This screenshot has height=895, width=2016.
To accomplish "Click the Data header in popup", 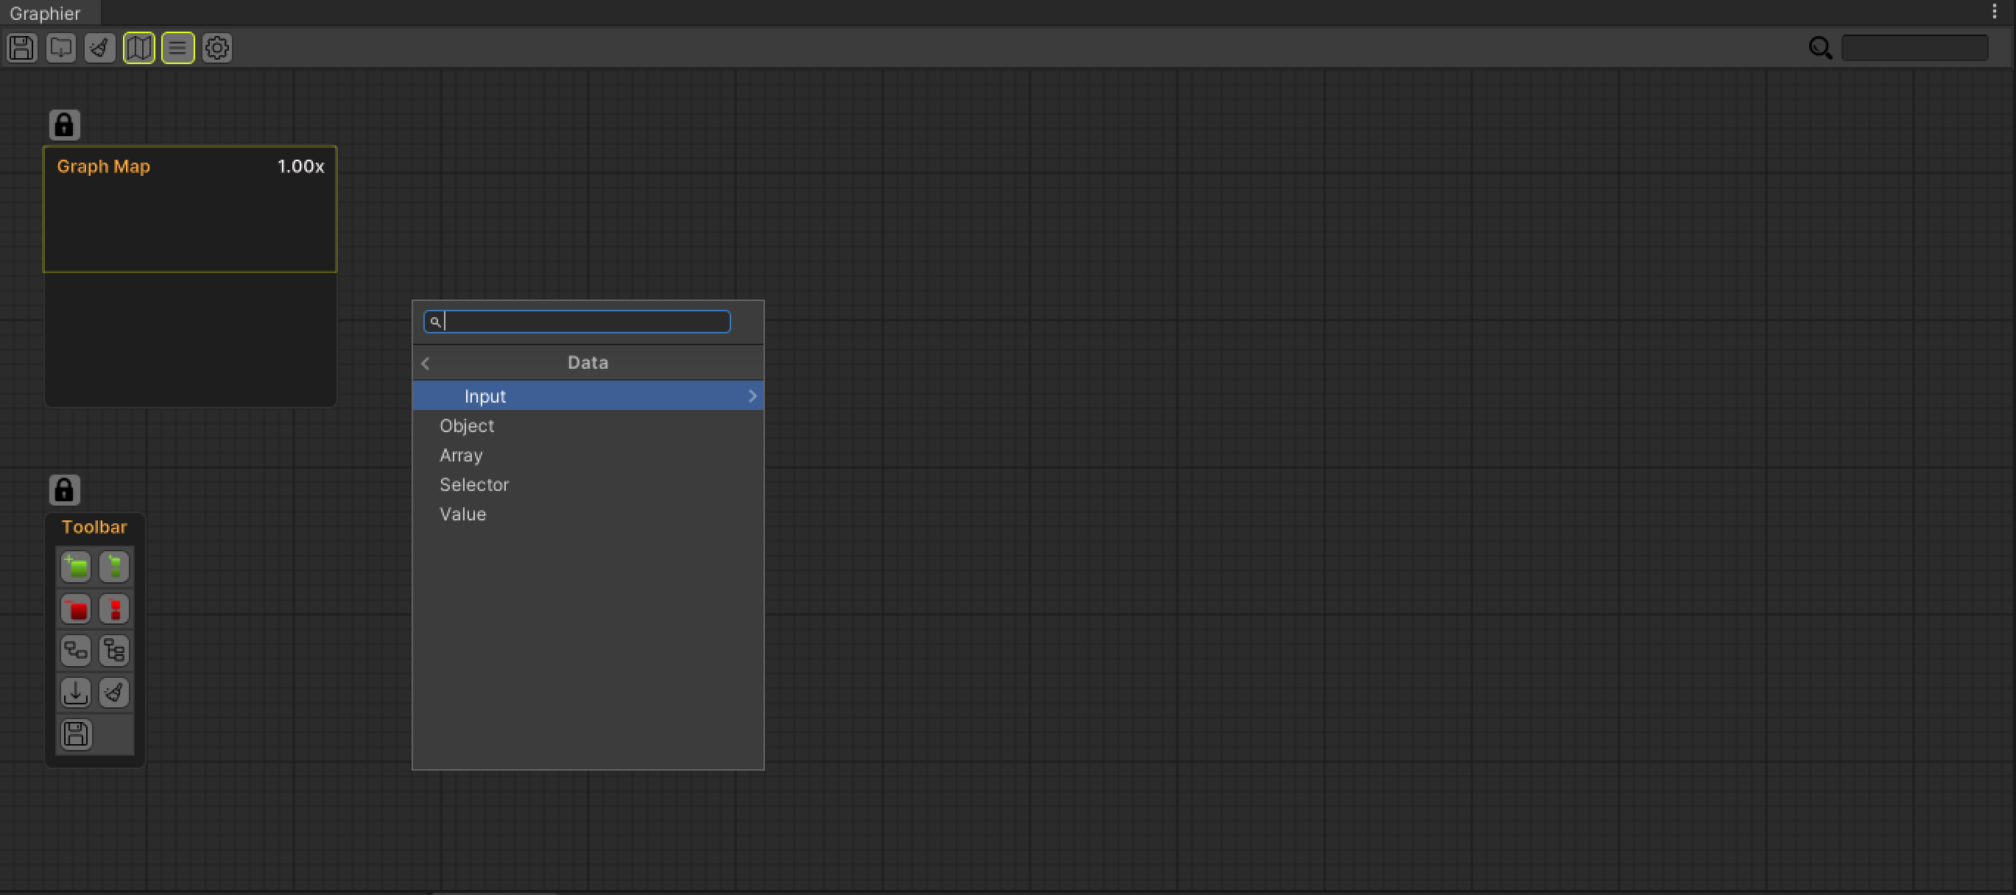I will pos(588,363).
